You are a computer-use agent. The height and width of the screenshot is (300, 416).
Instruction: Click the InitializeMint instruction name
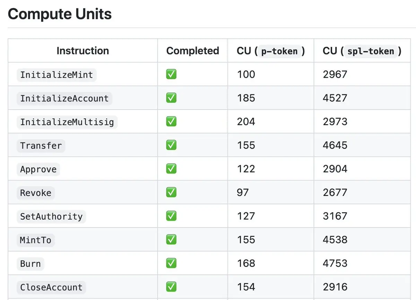point(57,75)
